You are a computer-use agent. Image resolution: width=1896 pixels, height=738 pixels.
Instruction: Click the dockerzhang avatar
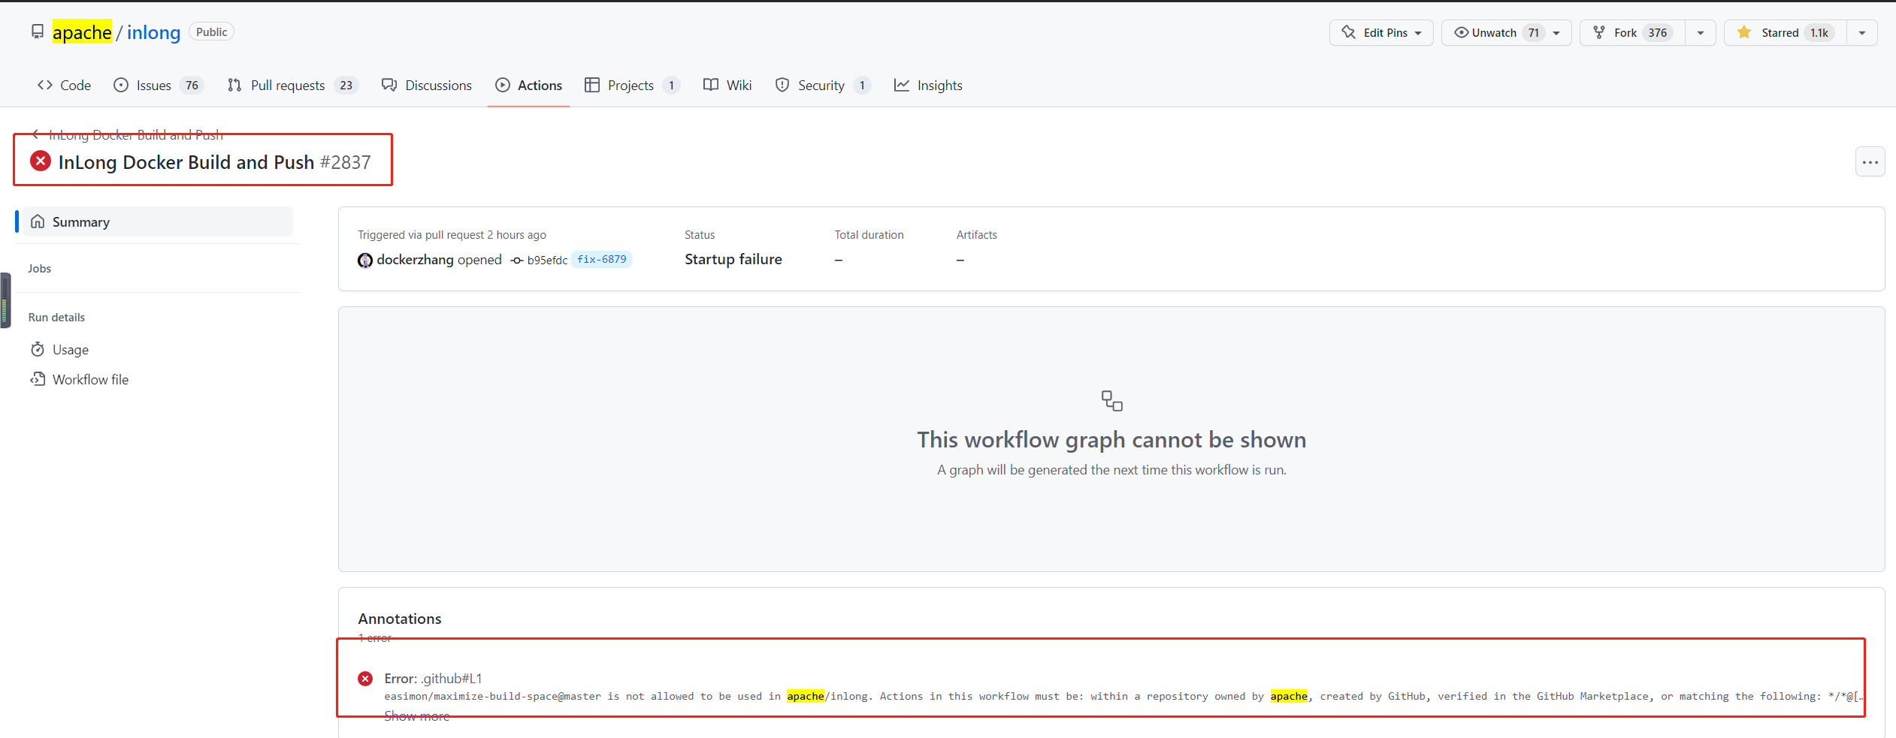[x=365, y=260]
